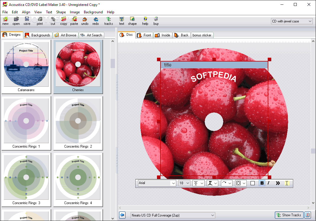Open the View menu
The height and width of the screenshot is (221, 316).
pos(38,12)
